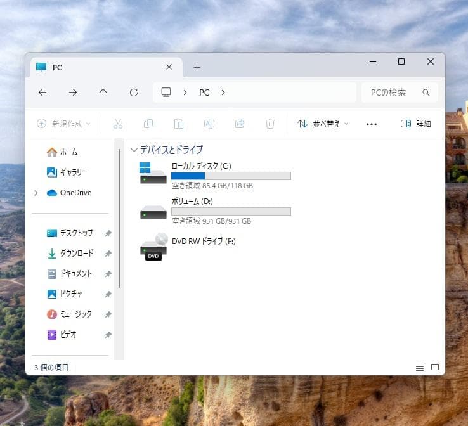Screen dimensions: 468x426
Task: Click the DVD RW ドライブ (F:) label
Action: (204, 241)
